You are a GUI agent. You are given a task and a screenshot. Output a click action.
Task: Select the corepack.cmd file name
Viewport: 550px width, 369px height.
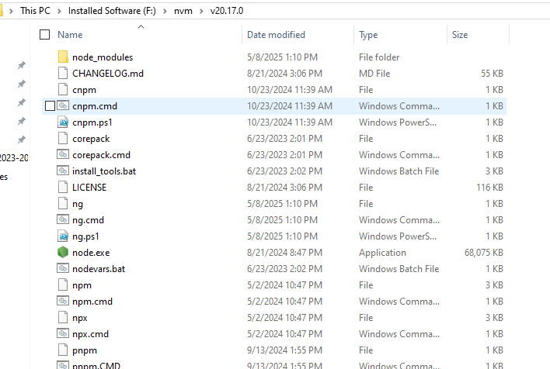101,155
